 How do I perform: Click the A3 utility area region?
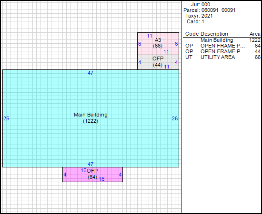pyautogui.click(x=158, y=44)
